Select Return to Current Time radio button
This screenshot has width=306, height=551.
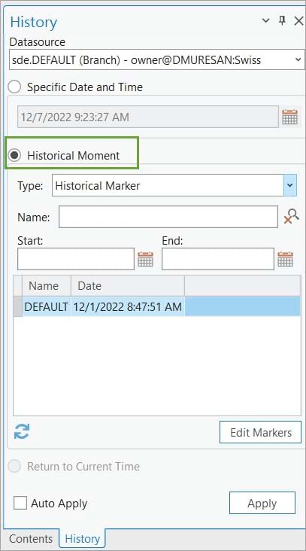[x=14, y=466]
